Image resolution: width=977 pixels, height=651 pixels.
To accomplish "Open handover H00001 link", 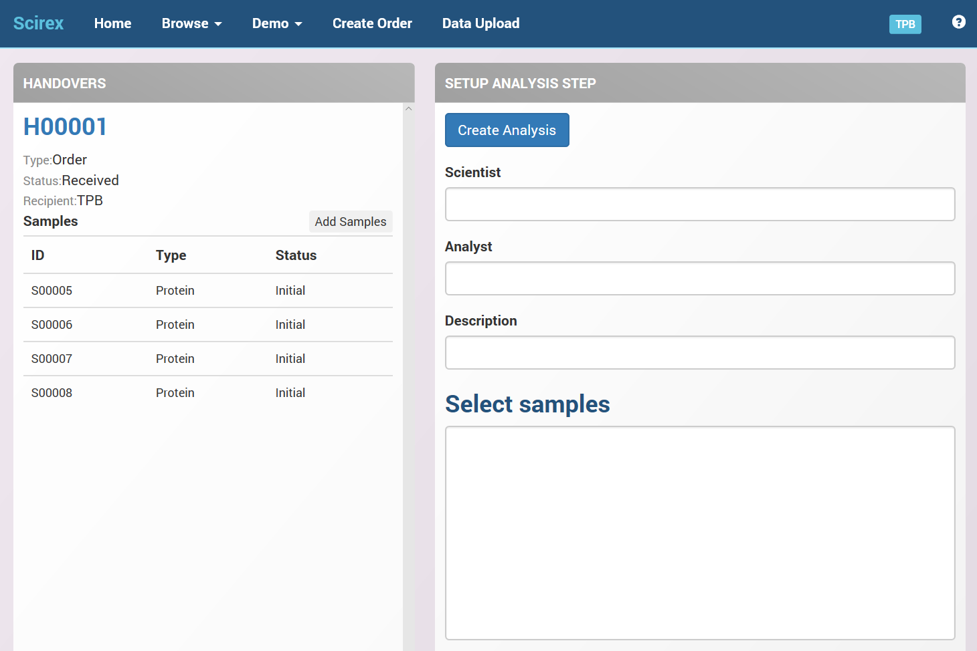I will tap(65, 126).
